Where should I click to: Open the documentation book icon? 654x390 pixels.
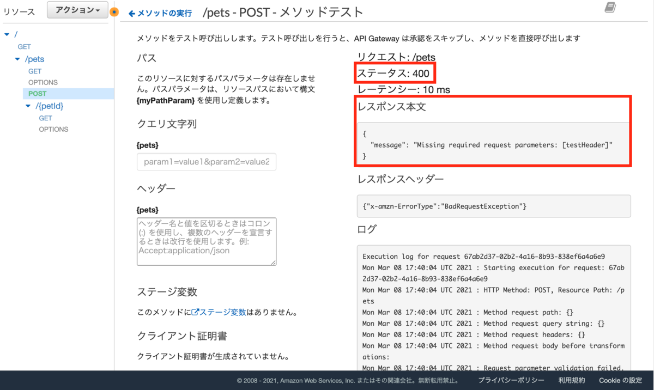610,7
